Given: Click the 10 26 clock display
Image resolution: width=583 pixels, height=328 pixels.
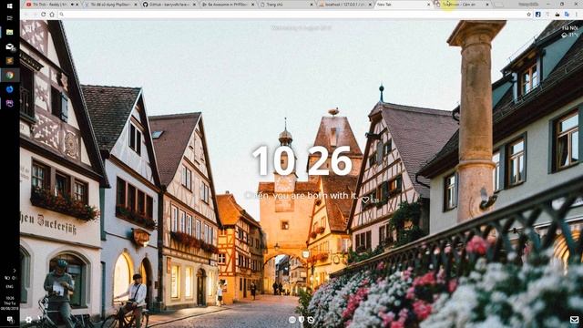Looking at the screenshot, I should tap(302, 160).
